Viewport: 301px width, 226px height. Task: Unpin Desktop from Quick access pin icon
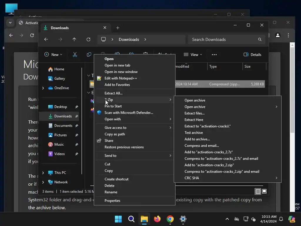coord(77,107)
